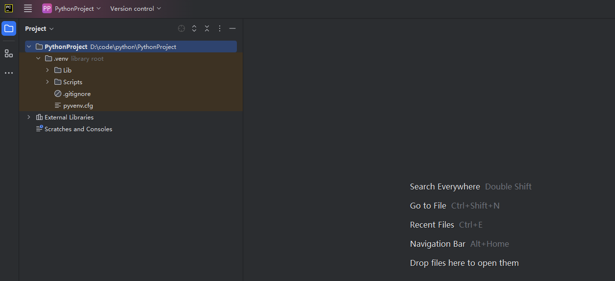Open the PythonProject dropdown

pos(72,8)
